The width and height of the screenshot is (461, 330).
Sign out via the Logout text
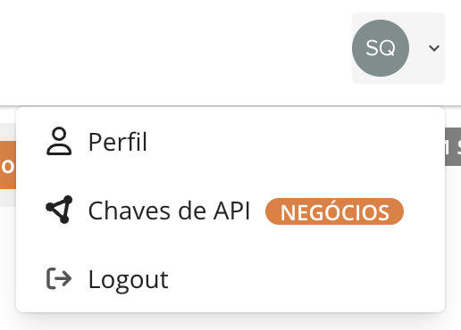[x=129, y=280]
